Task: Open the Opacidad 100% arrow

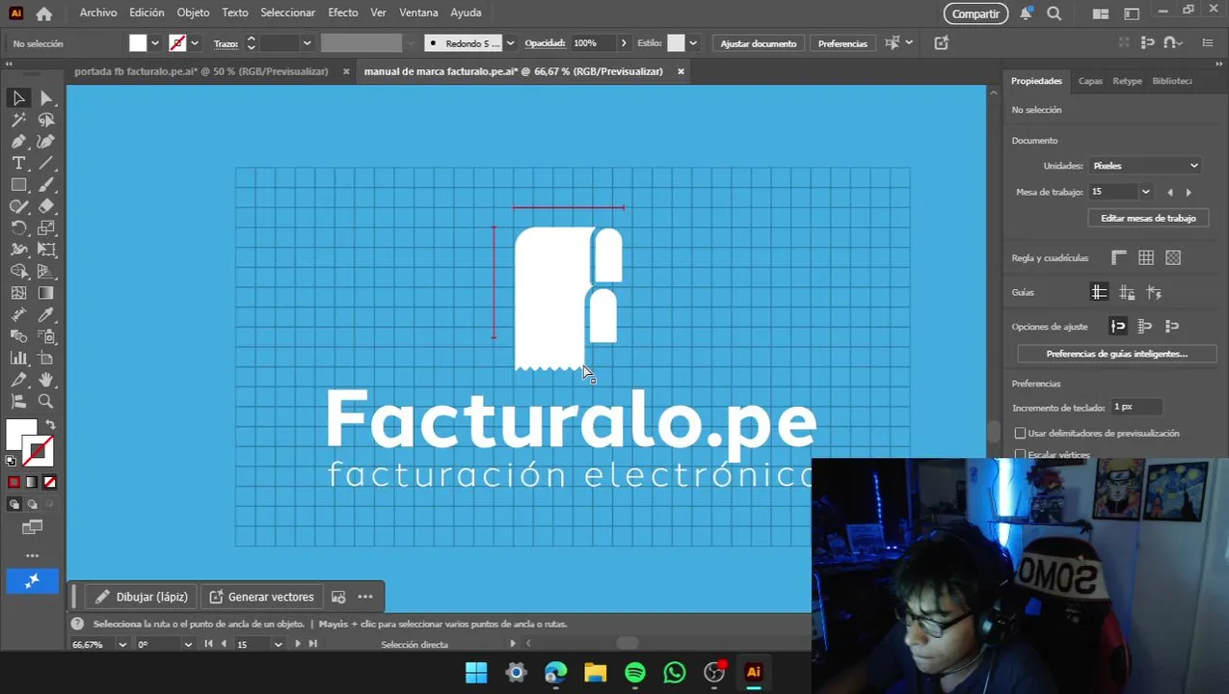Action: pyautogui.click(x=624, y=43)
